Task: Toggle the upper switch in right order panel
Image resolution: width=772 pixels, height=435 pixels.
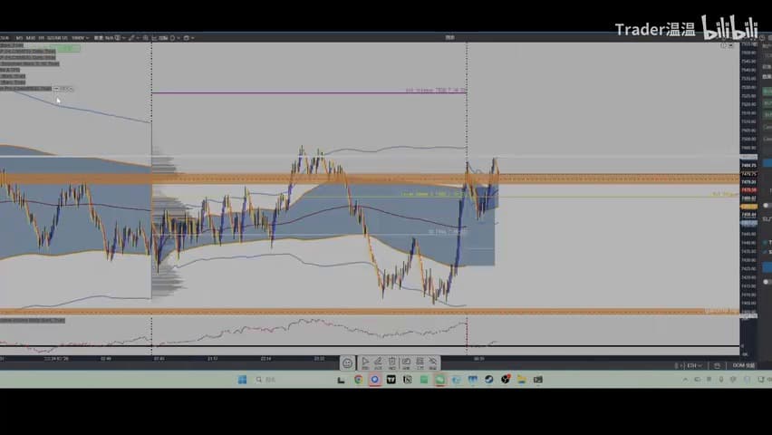Action: pyautogui.click(x=767, y=205)
